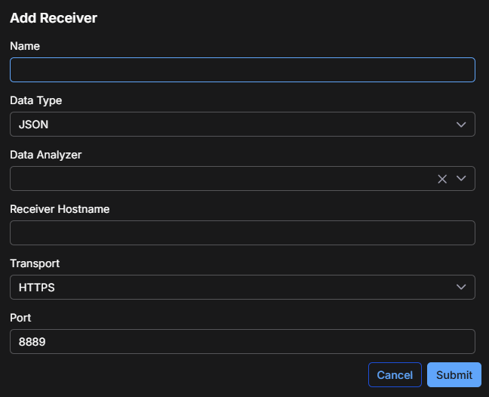Click the Data Analyzer label text
The height and width of the screenshot is (397, 489).
pos(46,155)
